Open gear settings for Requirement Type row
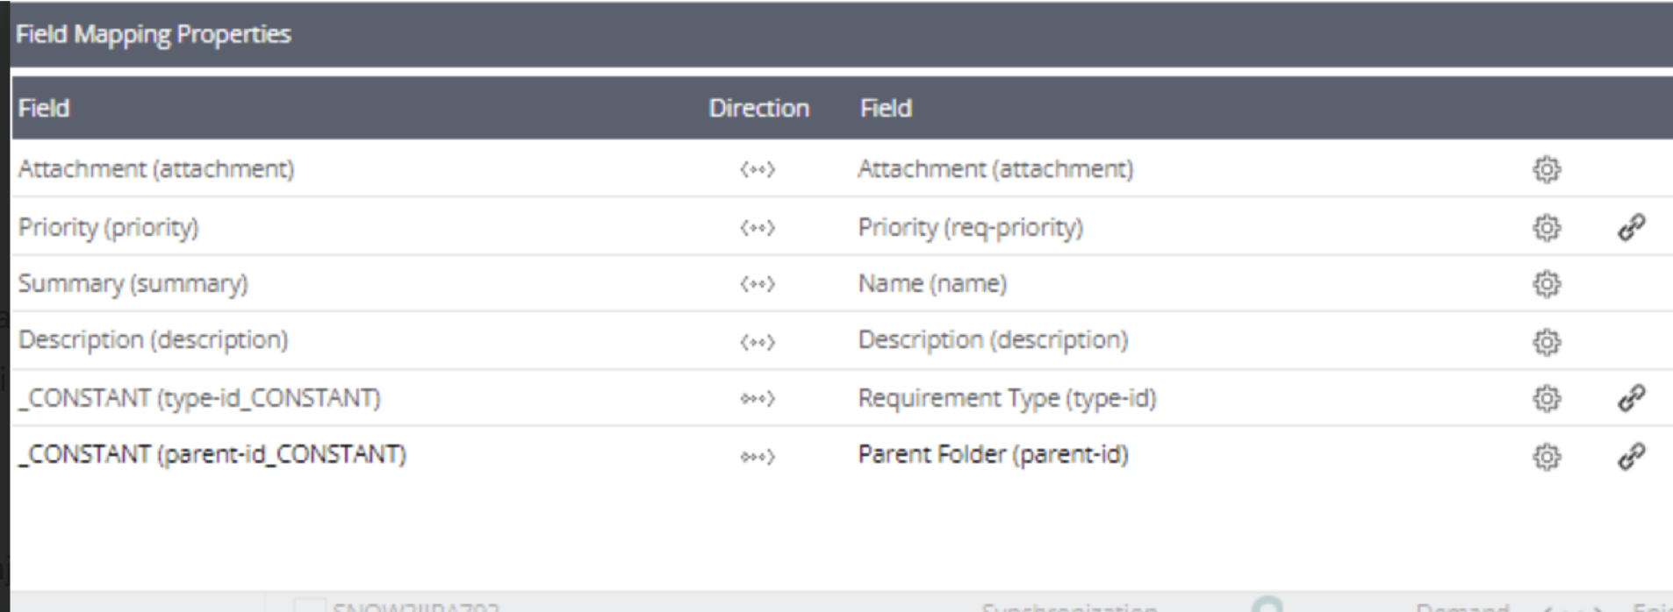 (1547, 399)
